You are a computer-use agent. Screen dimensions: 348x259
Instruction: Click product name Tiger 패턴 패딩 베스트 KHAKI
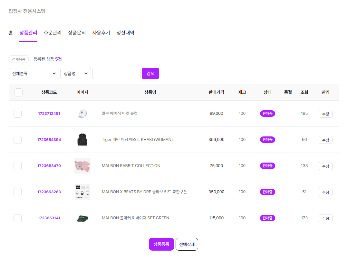click(137, 140)
